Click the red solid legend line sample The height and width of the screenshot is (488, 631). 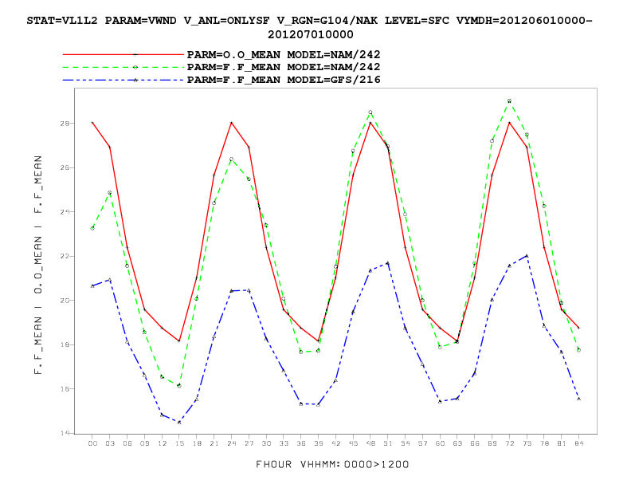[123, 54]
